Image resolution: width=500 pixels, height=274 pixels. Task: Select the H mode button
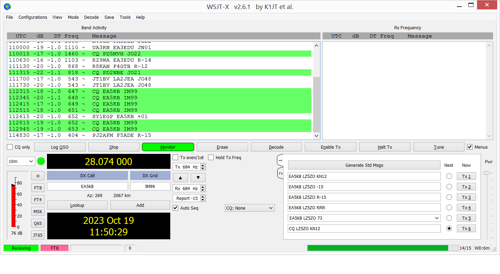click(x=38, y=176)
